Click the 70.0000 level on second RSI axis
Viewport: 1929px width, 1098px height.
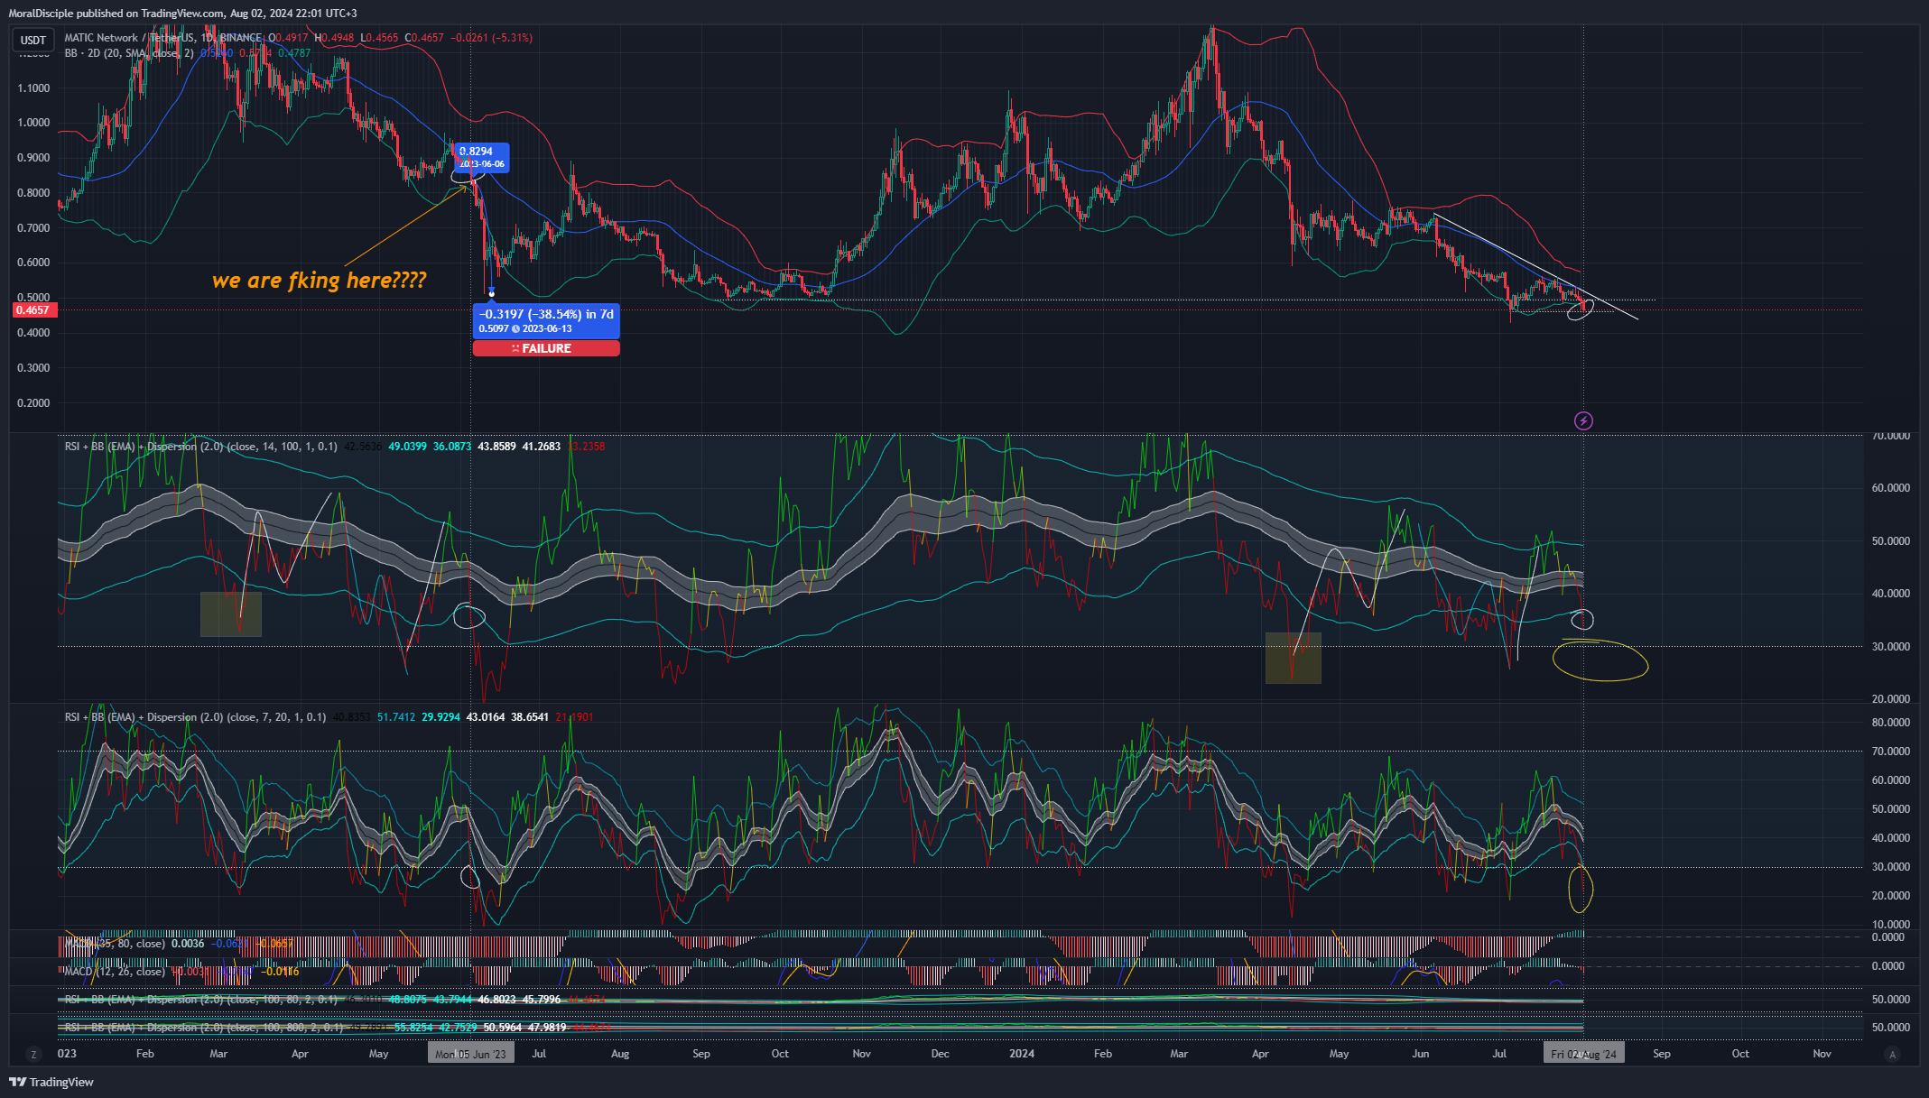(x=1890, y=751)
